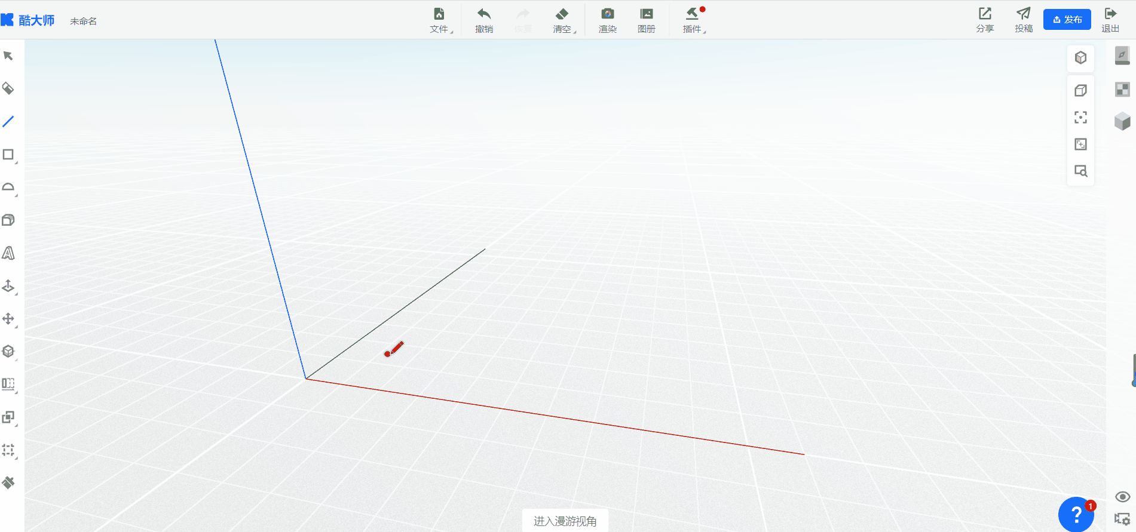Open the material book panel
The height and width of the screenshot is (532, 1136).
tap(1122, 56)
